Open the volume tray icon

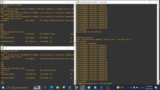point(143,87)
